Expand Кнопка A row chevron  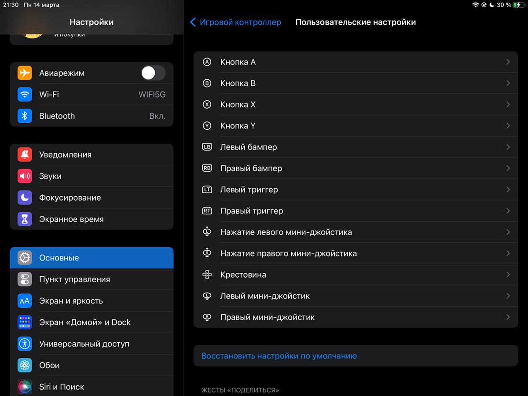point(508,62)
